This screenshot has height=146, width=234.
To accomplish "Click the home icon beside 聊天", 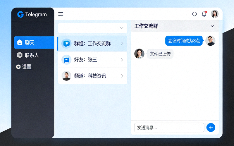I will (20, 42).
